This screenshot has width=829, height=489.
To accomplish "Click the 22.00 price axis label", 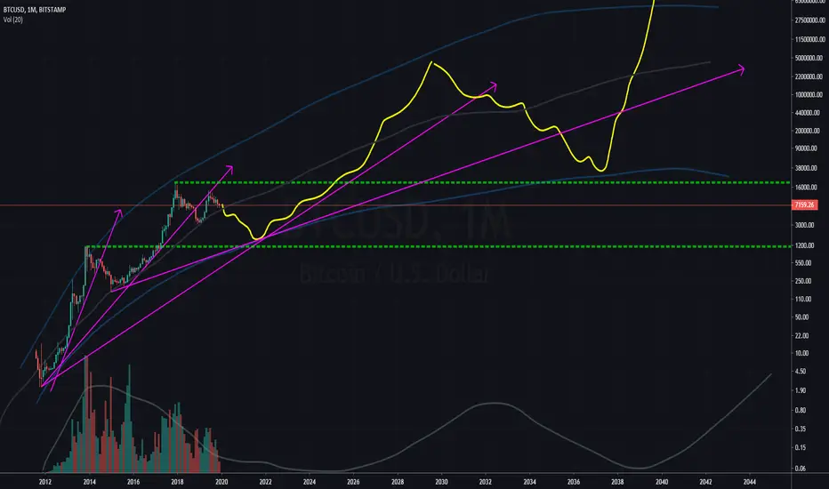I will click(x=802, y=335).
